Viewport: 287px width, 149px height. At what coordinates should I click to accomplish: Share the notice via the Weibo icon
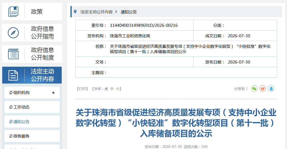coord(263,88)
